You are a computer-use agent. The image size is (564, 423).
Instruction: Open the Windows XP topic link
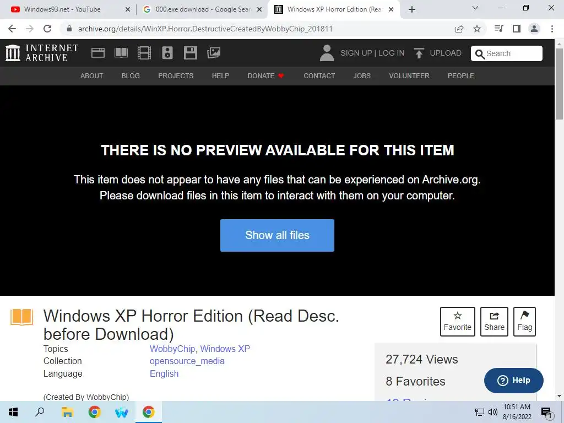[225, 349]
